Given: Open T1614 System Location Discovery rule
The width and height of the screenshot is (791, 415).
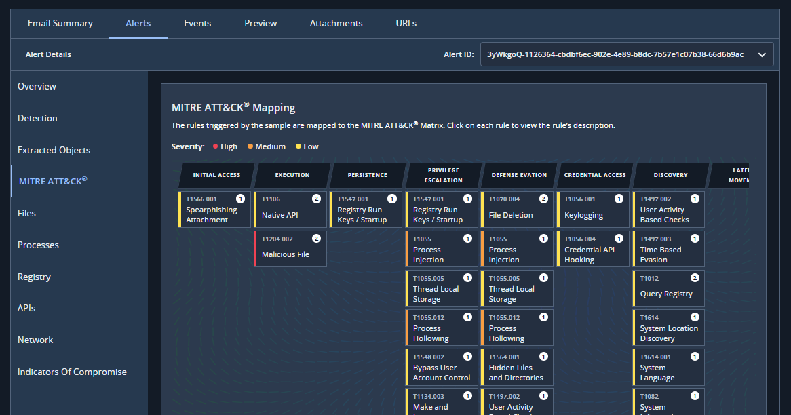Looking at the screenshot, I should coord(668,328).
